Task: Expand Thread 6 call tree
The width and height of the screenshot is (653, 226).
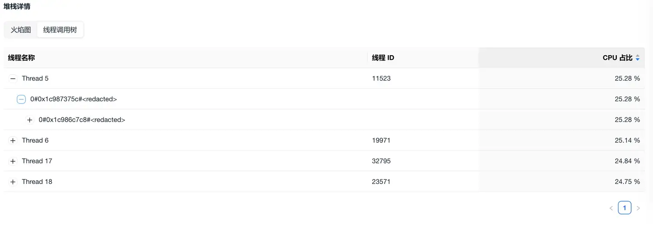Action: 13,141
